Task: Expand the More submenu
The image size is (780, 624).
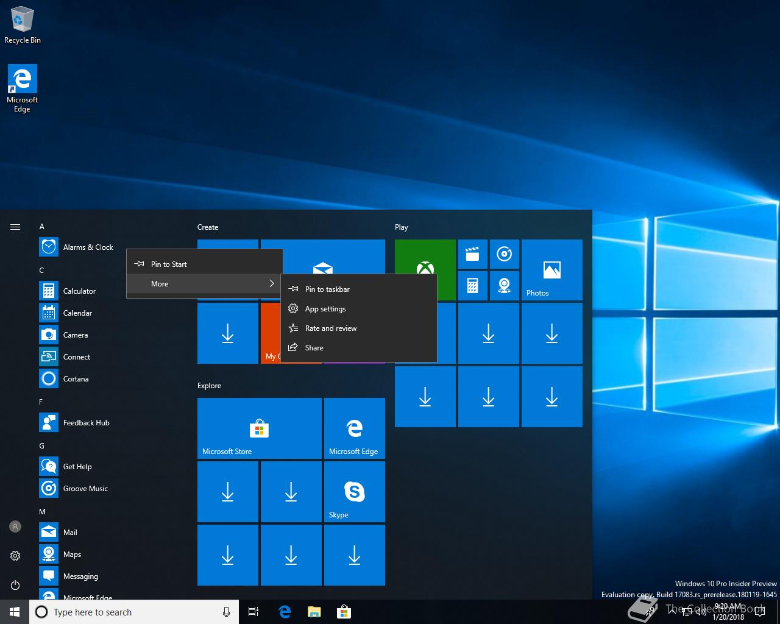Action: (x=205, y=283)
